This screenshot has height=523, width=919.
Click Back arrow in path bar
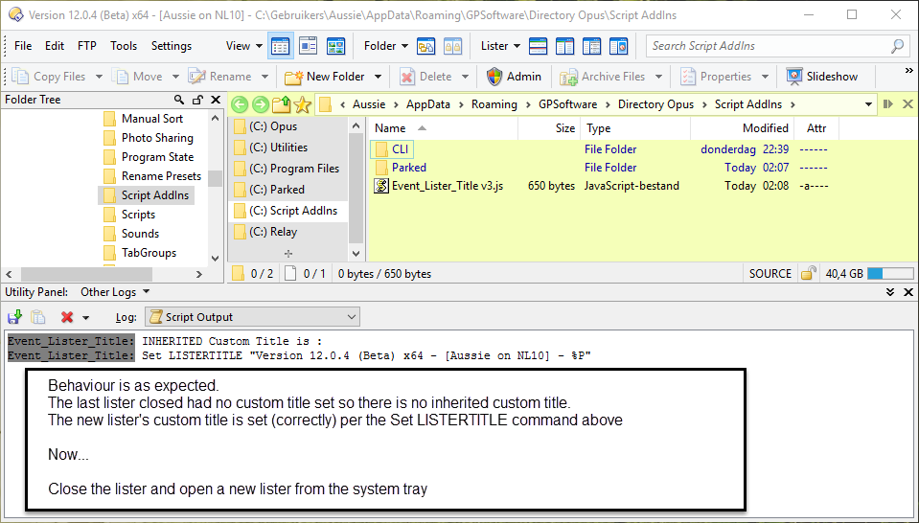240,104
